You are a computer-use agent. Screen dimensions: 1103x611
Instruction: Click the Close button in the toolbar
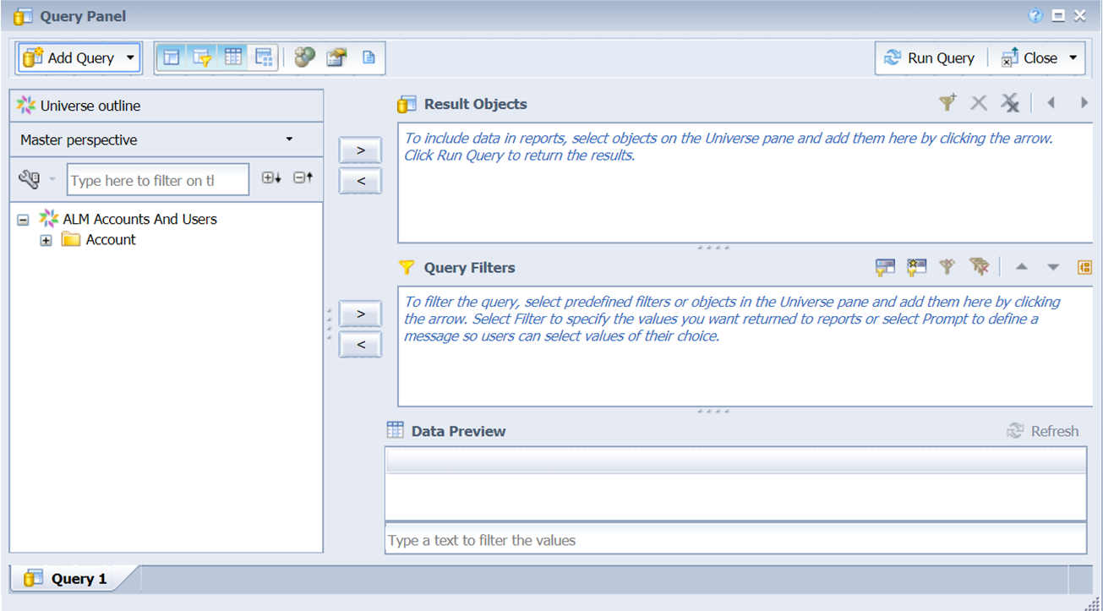tap(1029, 58)
